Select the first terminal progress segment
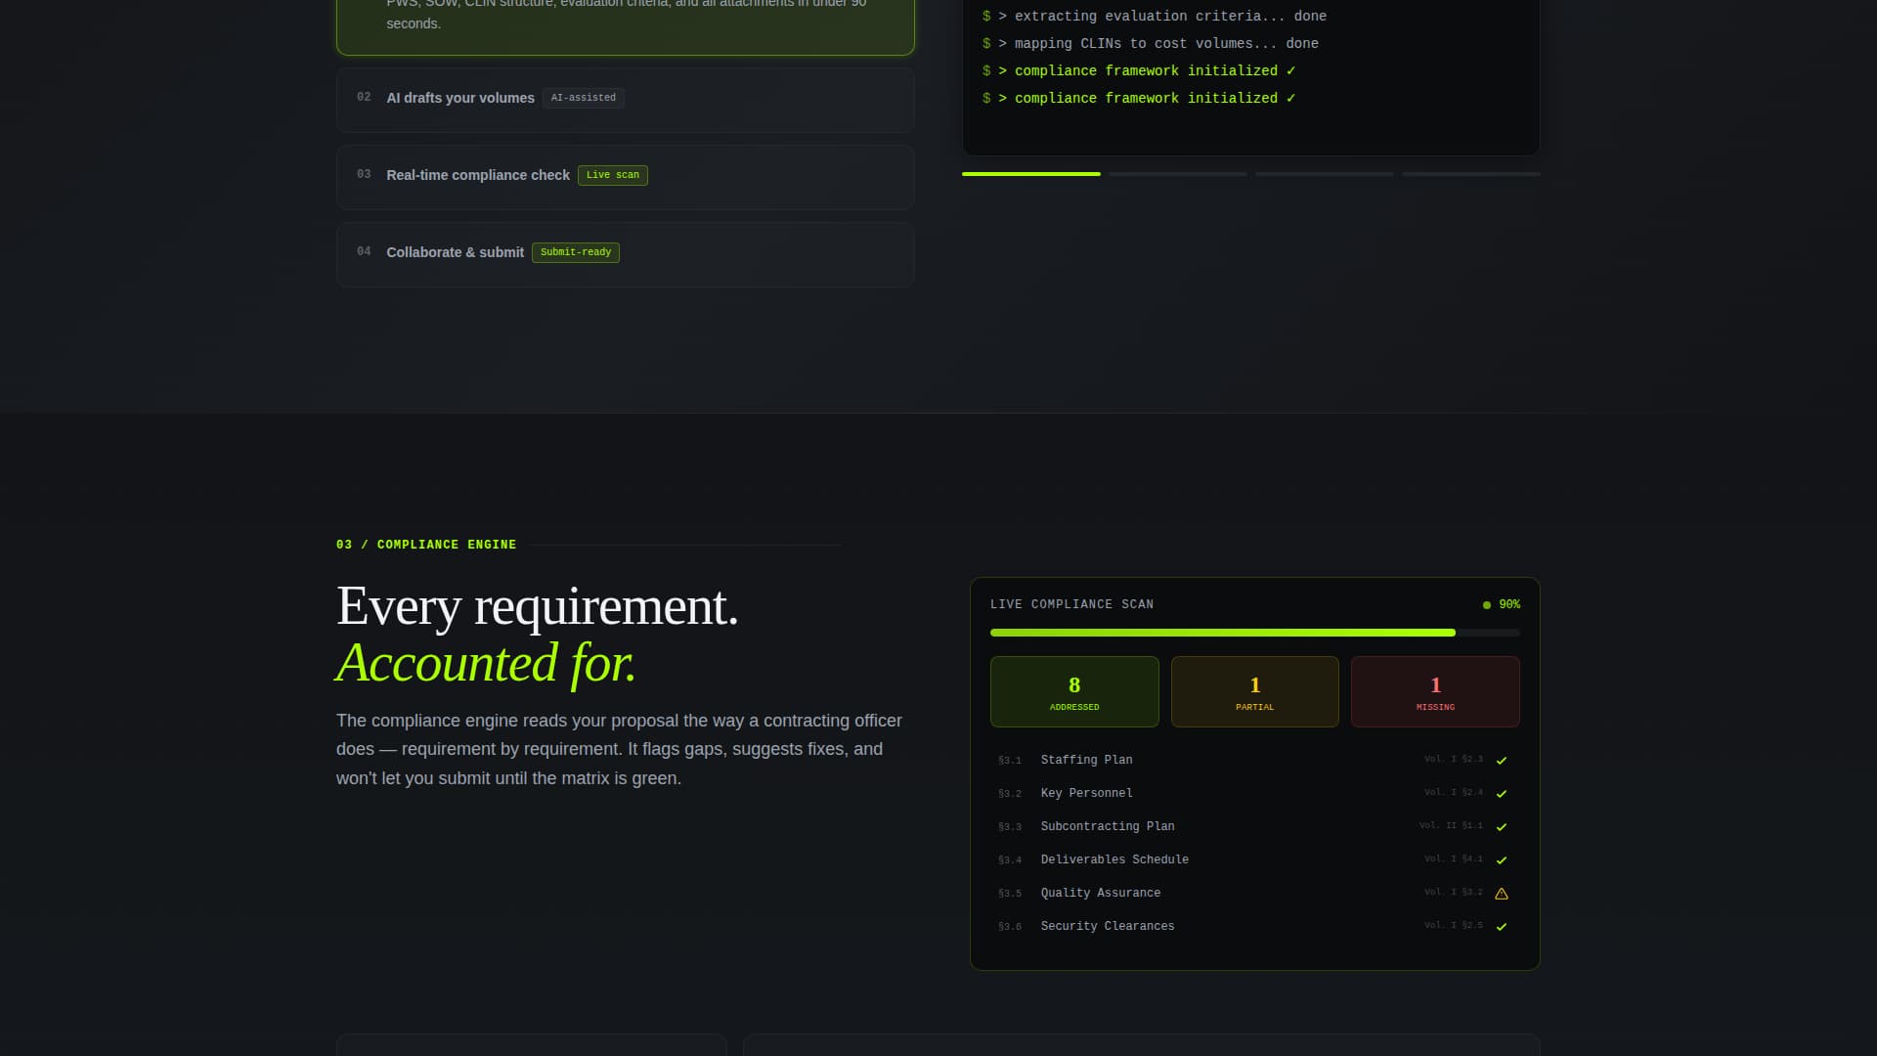 [x=1030, y=174]
